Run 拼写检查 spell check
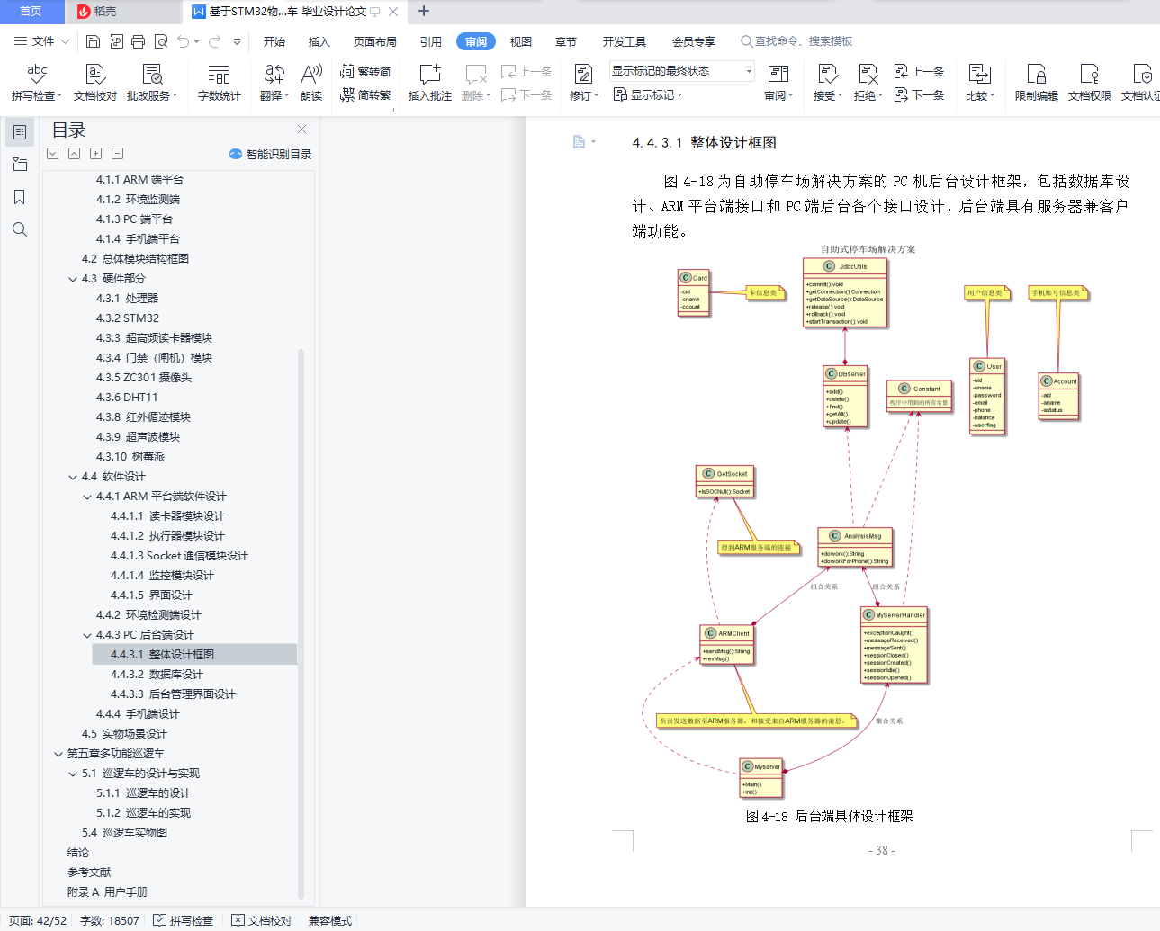1160x931 pixels. [37, 82]
